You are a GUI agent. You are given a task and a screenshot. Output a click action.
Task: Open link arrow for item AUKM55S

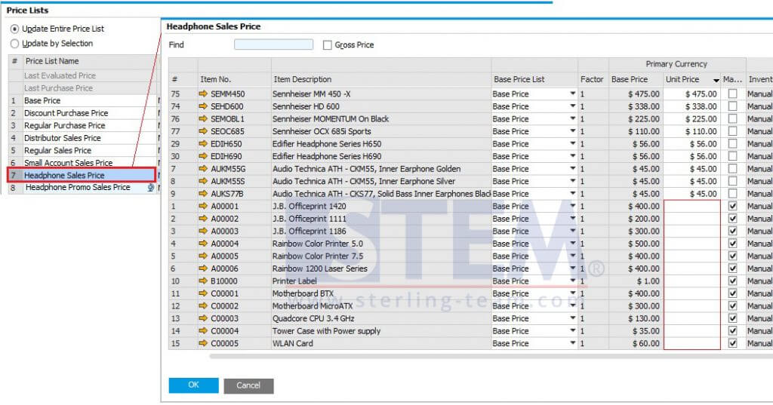coord(203,181)
